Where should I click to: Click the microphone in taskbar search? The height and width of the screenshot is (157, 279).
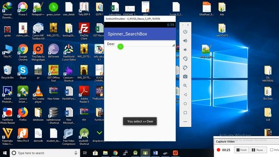[x=76, y=153]
